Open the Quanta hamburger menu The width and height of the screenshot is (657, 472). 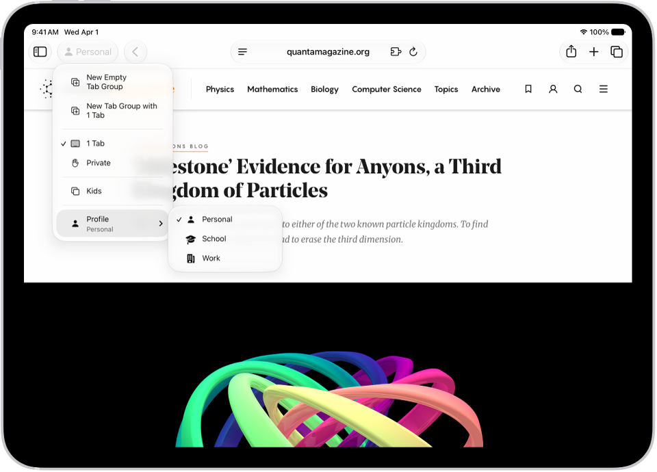[604, 89]
